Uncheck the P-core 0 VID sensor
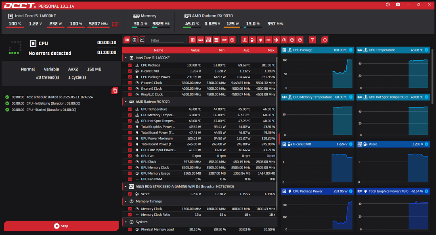Screen dimensions: 436x235 (130, 71)
